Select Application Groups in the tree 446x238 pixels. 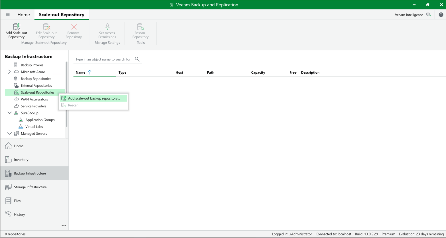click(x=40, y=120)
